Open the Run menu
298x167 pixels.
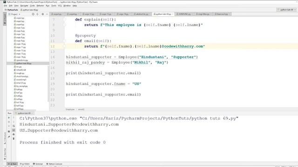click(47, 6)
